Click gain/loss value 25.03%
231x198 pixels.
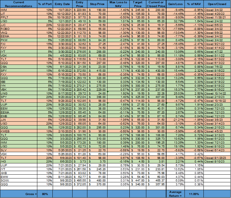175,93
